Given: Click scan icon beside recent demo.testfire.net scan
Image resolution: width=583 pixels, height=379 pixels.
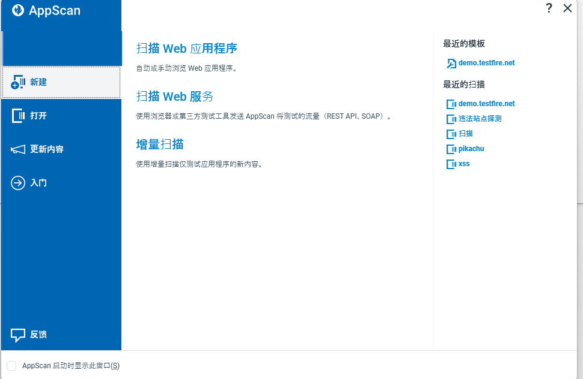Looking at the screenshot, I should click(x=451, y=104).
